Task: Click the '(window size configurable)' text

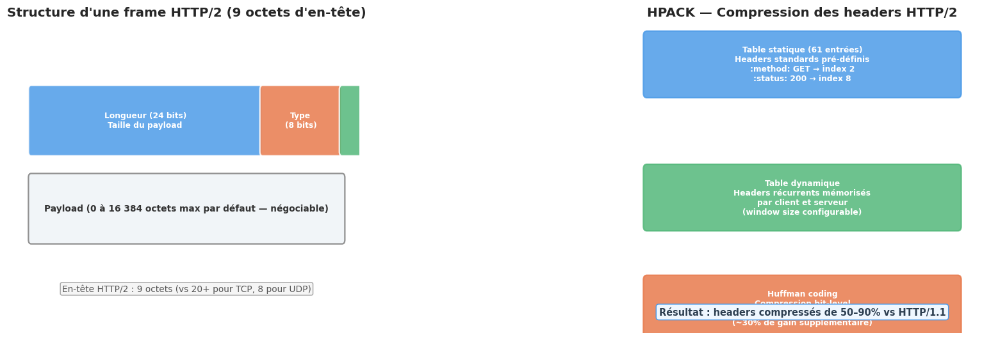Action: coord(802,212)
